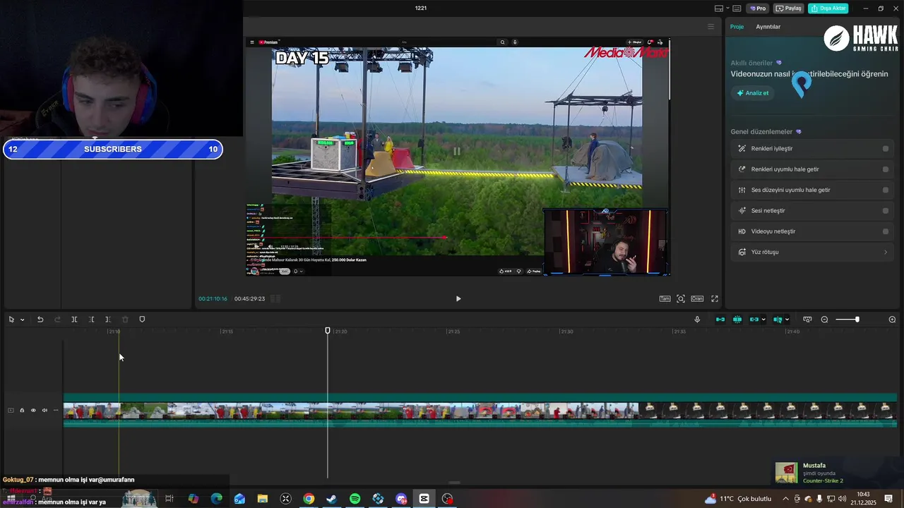This screenshot has height=508, width=904.
Task: Redo the last undone edit
Action: click(x=57, y=320)
